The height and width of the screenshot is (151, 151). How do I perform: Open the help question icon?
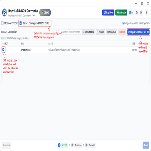(x=141, y=13)
